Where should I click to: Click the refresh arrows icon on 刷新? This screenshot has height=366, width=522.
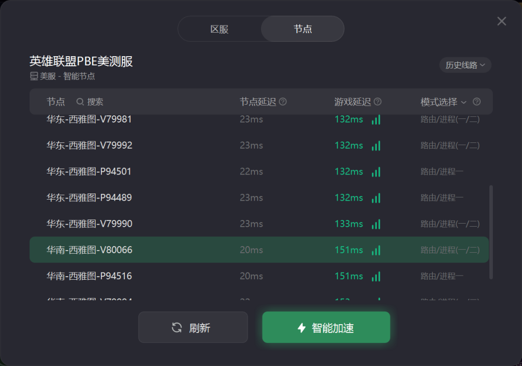(177, 328)
